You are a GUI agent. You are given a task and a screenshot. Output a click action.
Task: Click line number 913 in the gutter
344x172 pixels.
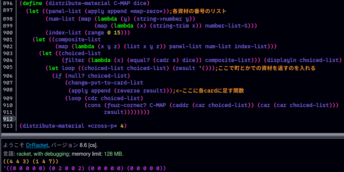(8, 126)
